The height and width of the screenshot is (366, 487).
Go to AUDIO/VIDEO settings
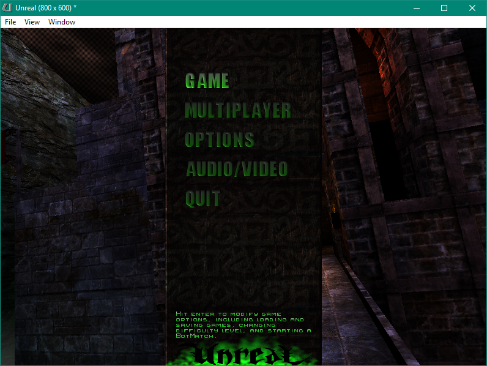pos(237,169)
